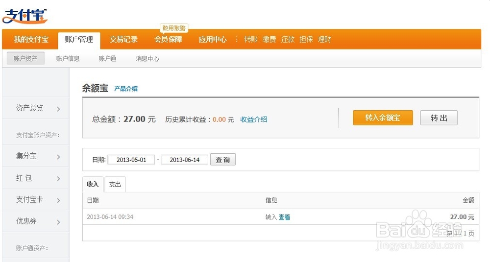Open 红包 in the sidebar
The width and height of the screenshot is (490, 262).
coord(24,178)
